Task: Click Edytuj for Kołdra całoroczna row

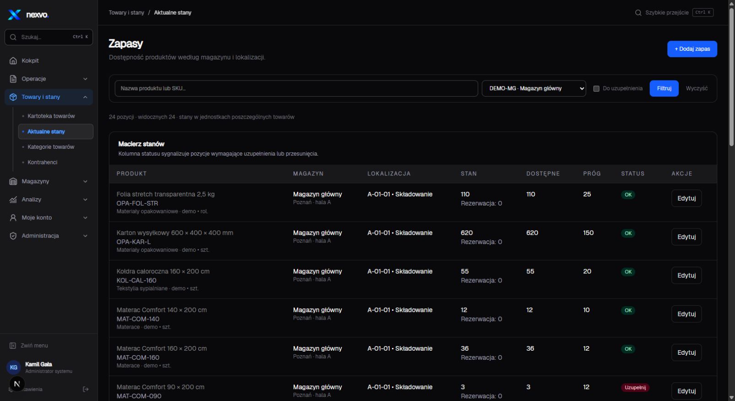Action: [686, 275]
